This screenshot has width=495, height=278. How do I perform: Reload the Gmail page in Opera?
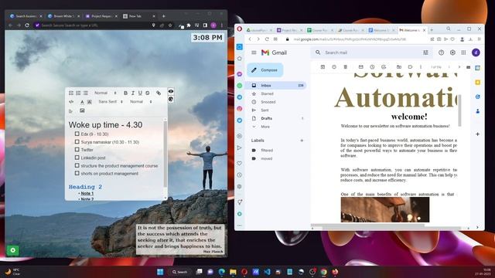point(267,39)
